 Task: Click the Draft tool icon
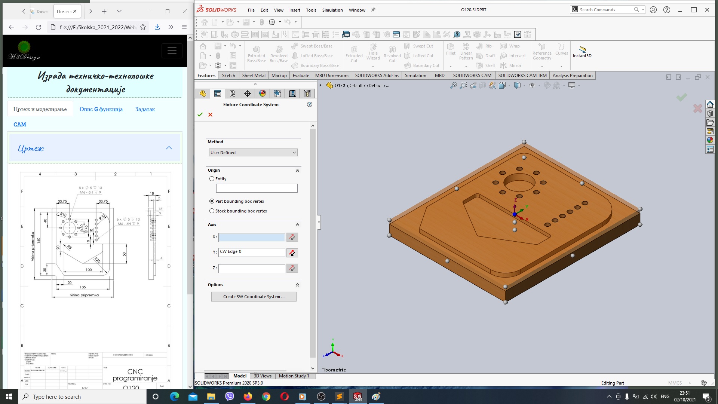pyautogui.click(x=478, y=55)
